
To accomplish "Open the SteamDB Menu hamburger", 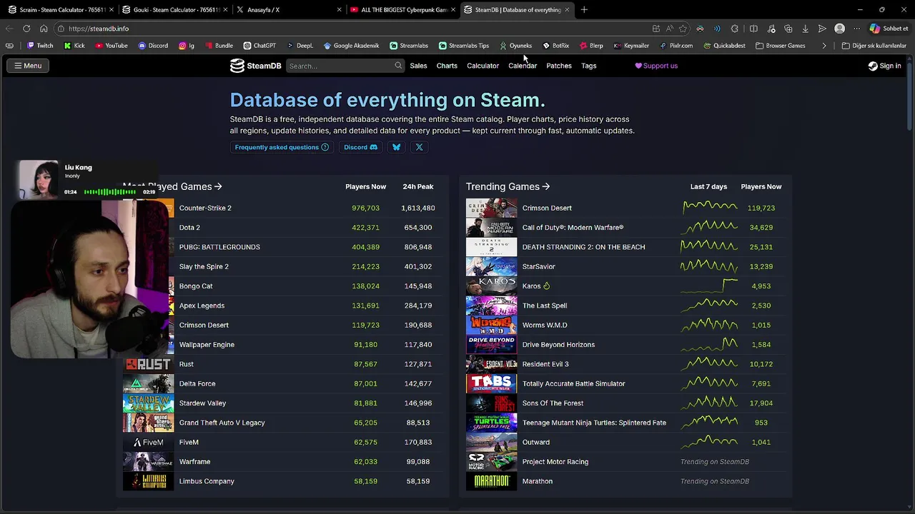I will point(28,66).
